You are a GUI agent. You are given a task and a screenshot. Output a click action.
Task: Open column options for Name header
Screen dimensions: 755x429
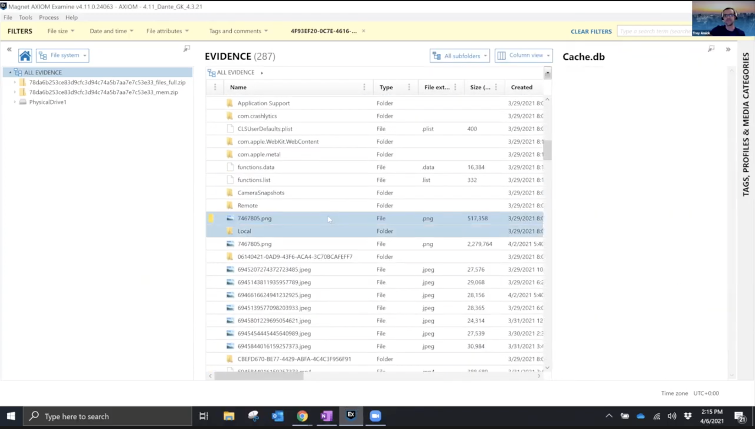[x=364, y=87]
